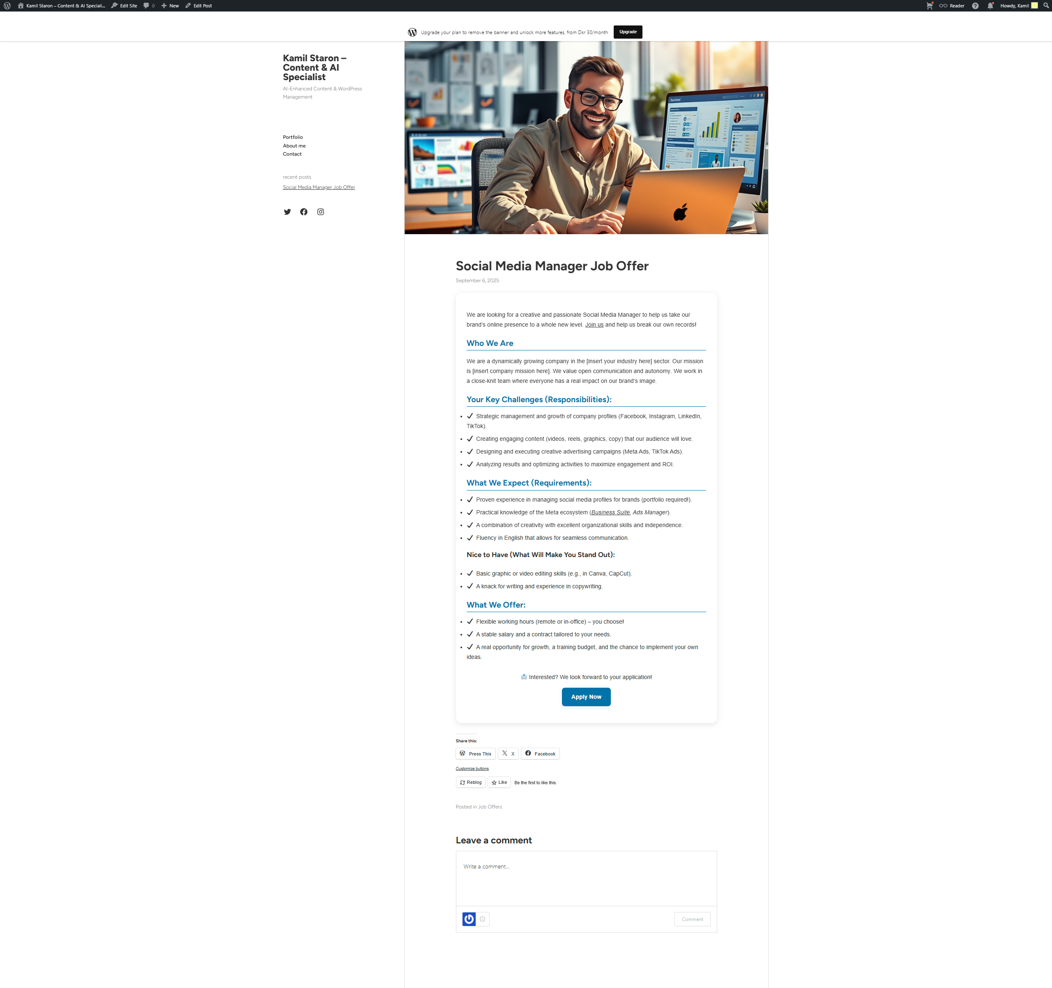Open the Job Offers category
This screenshot has width=1052, height=988.
(490, 806)
